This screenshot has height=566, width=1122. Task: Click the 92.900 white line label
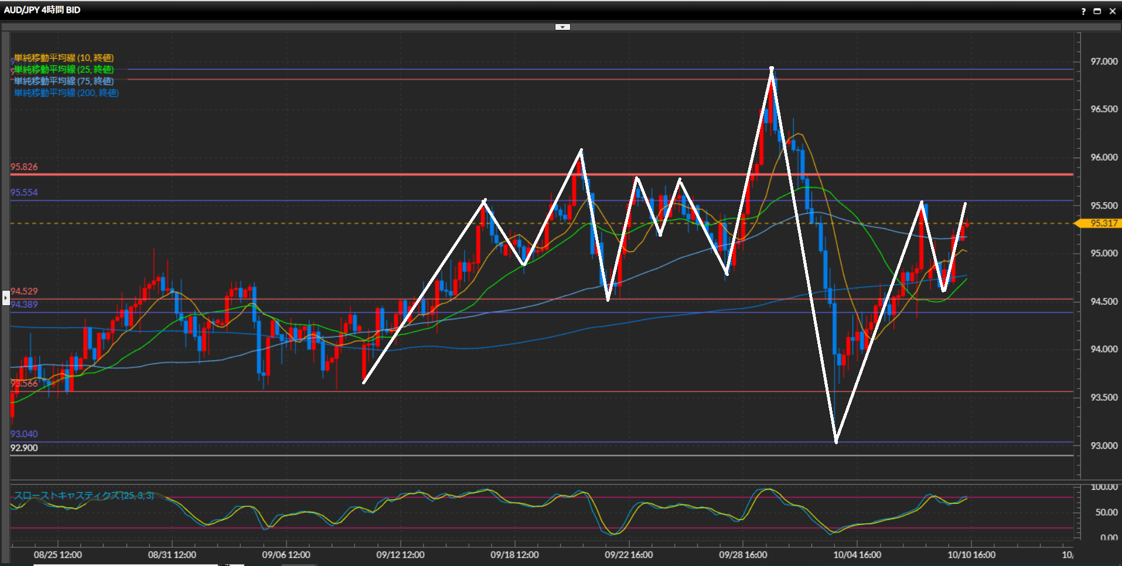pos(24,448)
